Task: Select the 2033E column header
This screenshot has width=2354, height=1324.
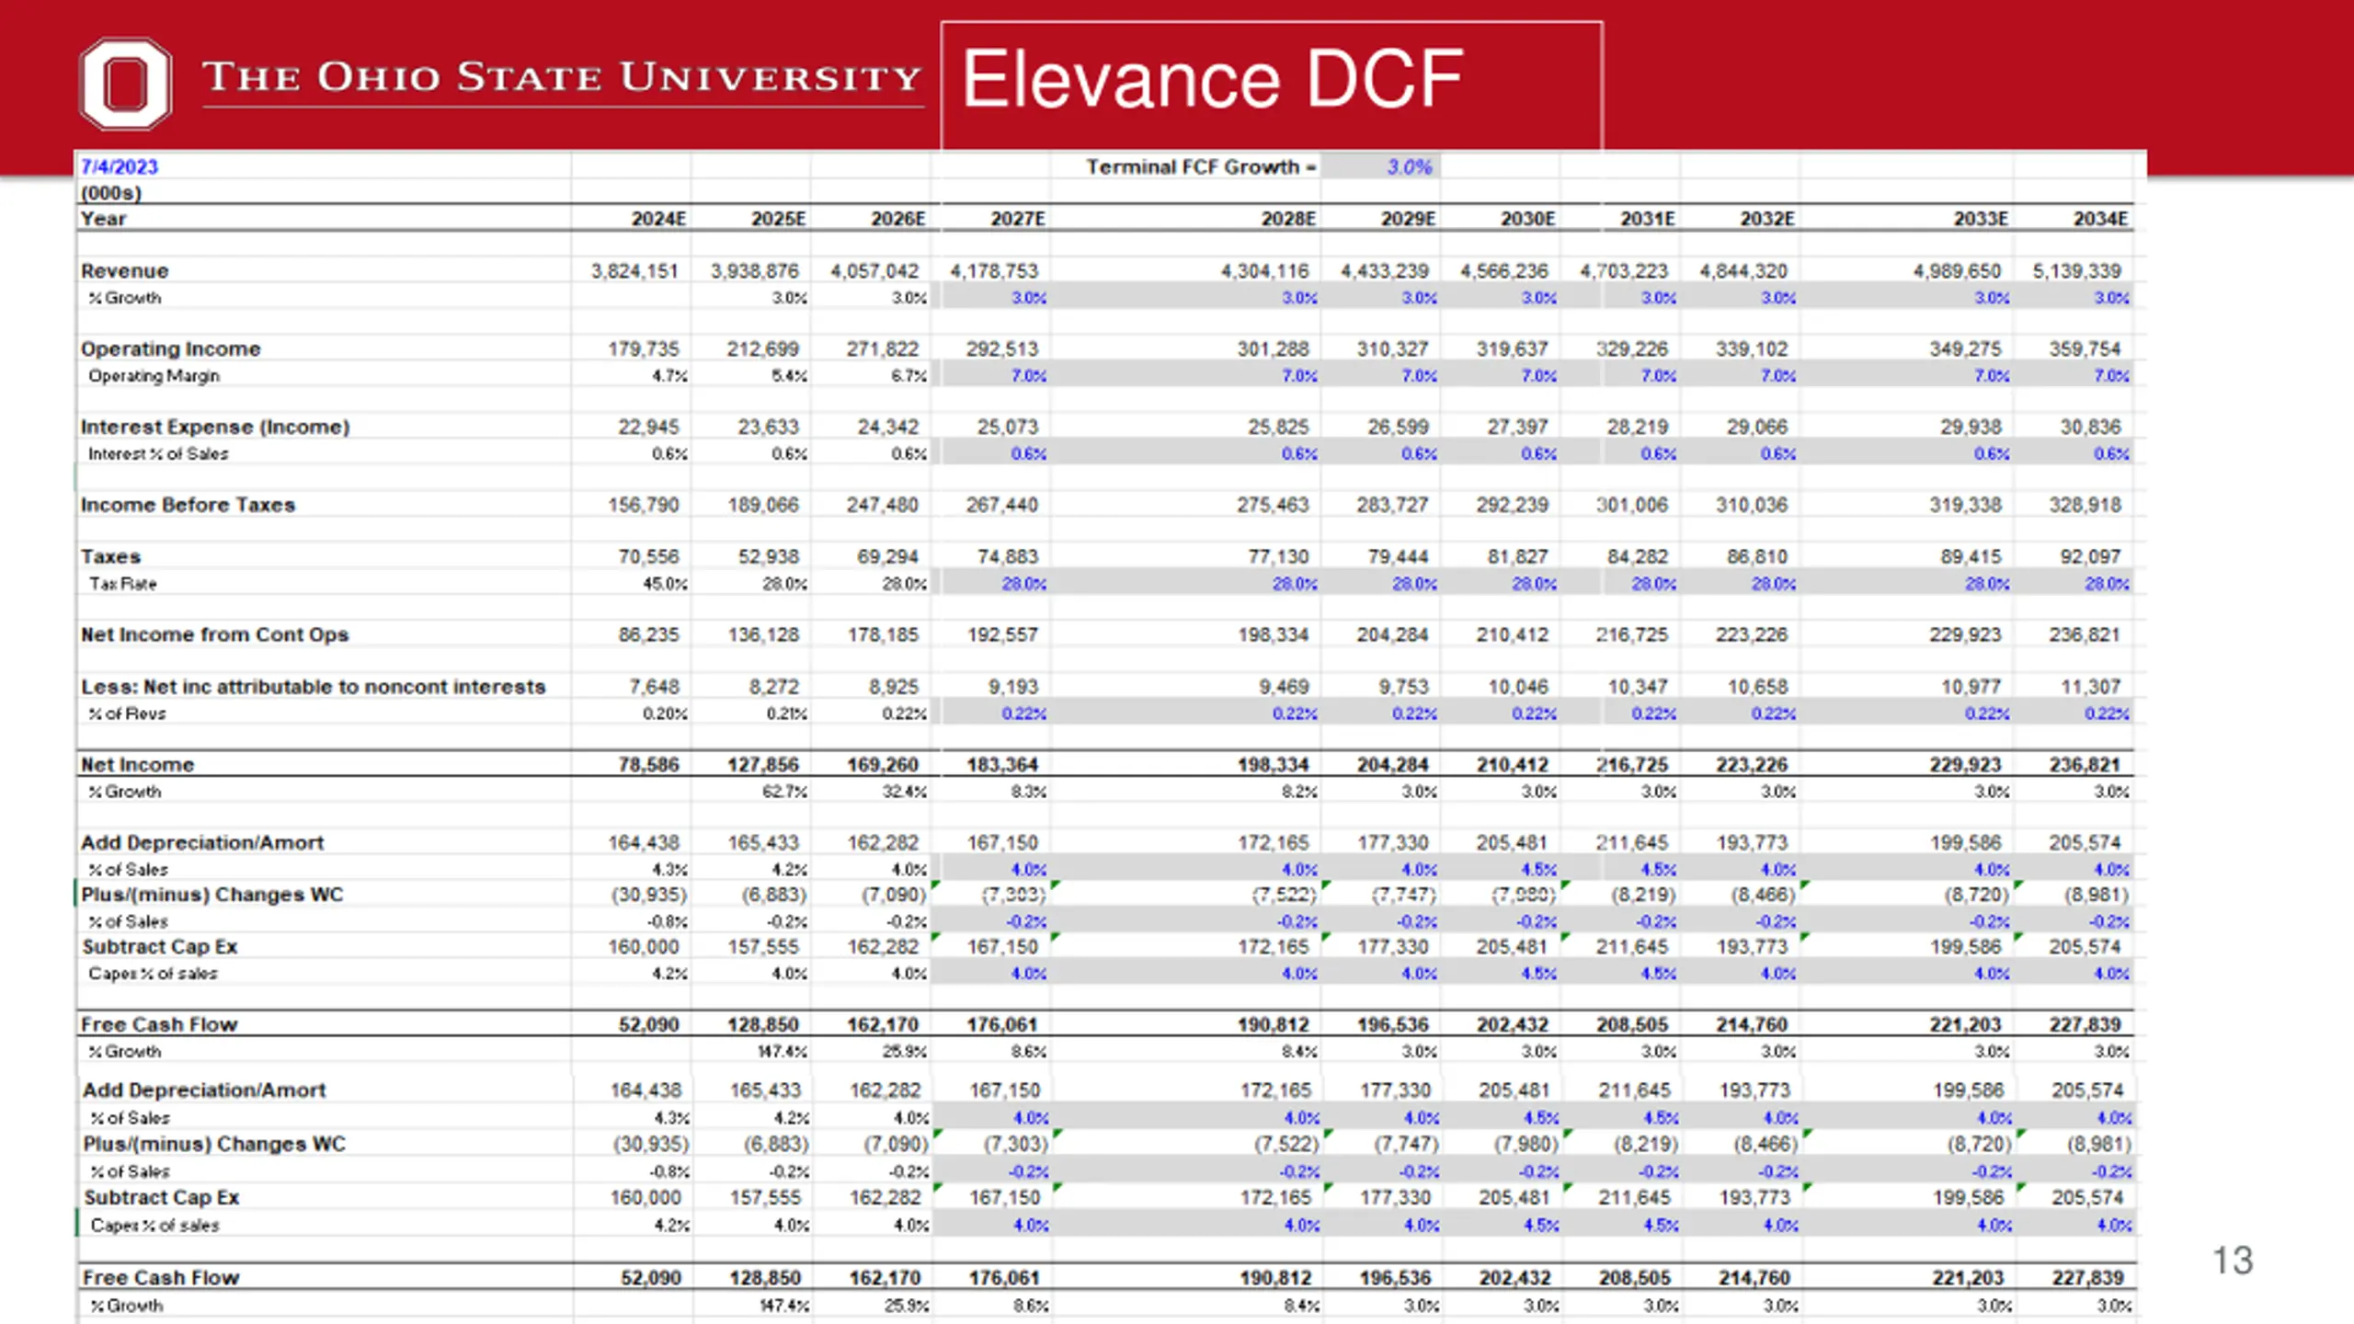Action: tap(1981, 219)
